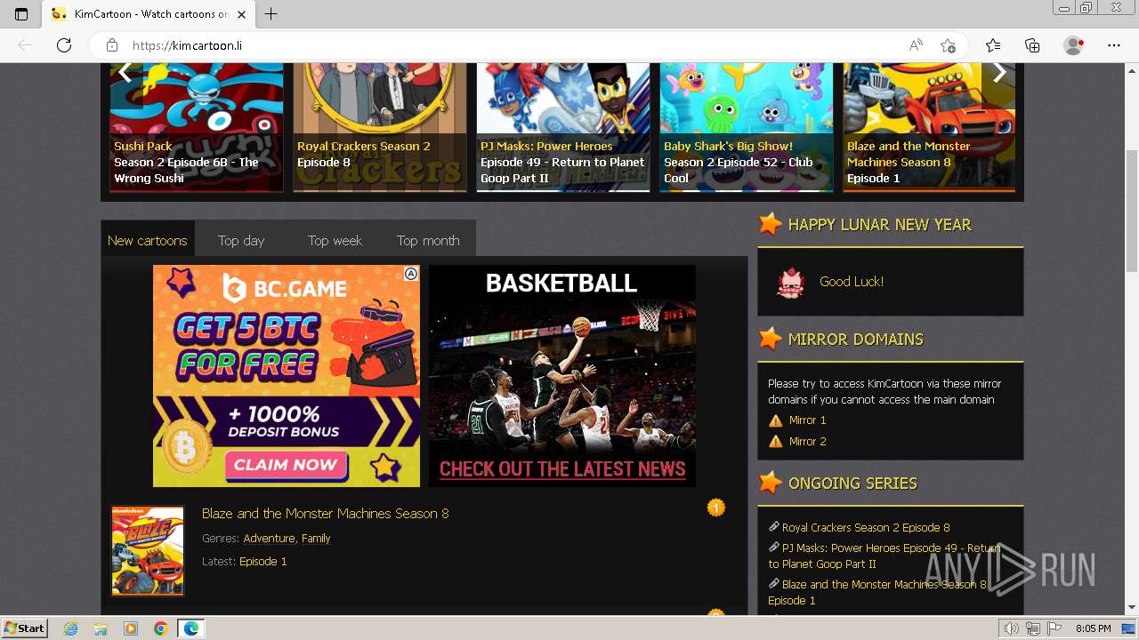Open Blaze and the Monster Machines carousel card
This screenshot has height=640, width=1139.
click(x=929, y=127)
